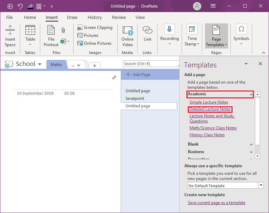Click the Back arrow in title bar

10,6
